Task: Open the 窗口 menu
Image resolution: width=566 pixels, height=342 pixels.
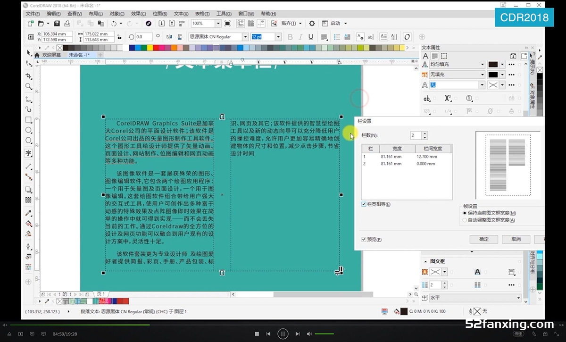Action: pos(246,14)
